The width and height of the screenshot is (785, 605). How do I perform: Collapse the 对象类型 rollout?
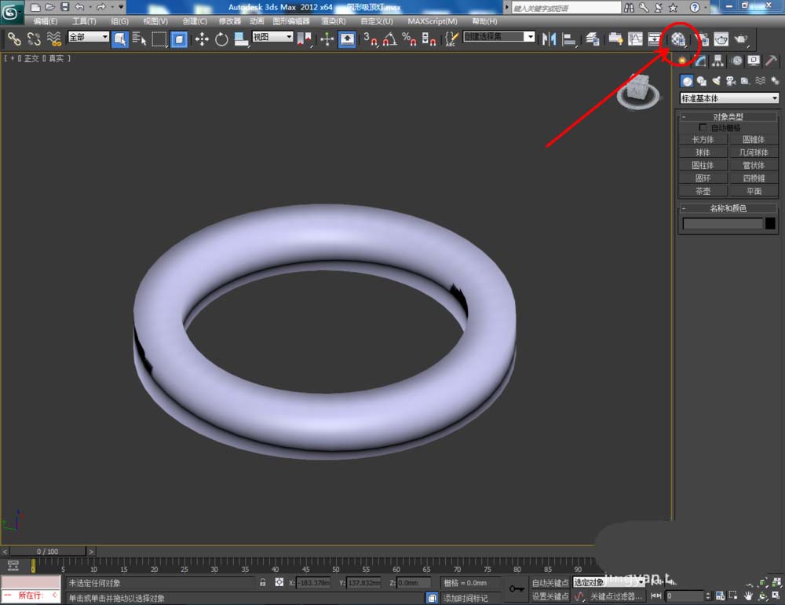pos(728,117)
